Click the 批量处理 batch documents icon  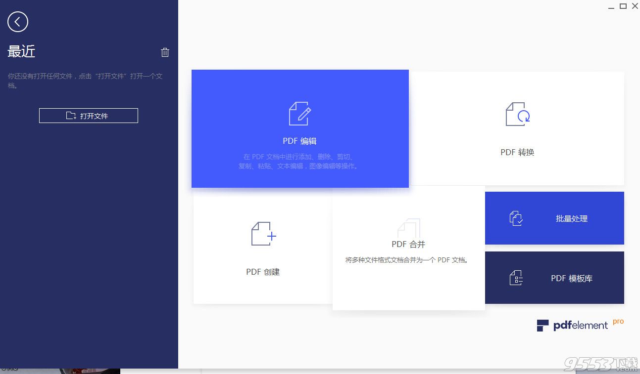pyautogui.click(x=516, y=218)
